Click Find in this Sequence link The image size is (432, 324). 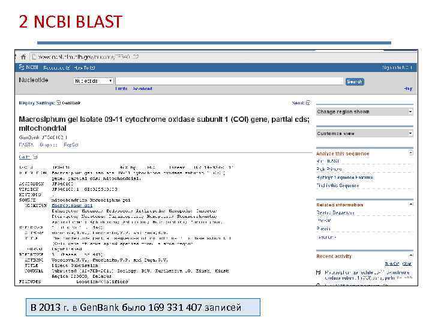[337, 185]
